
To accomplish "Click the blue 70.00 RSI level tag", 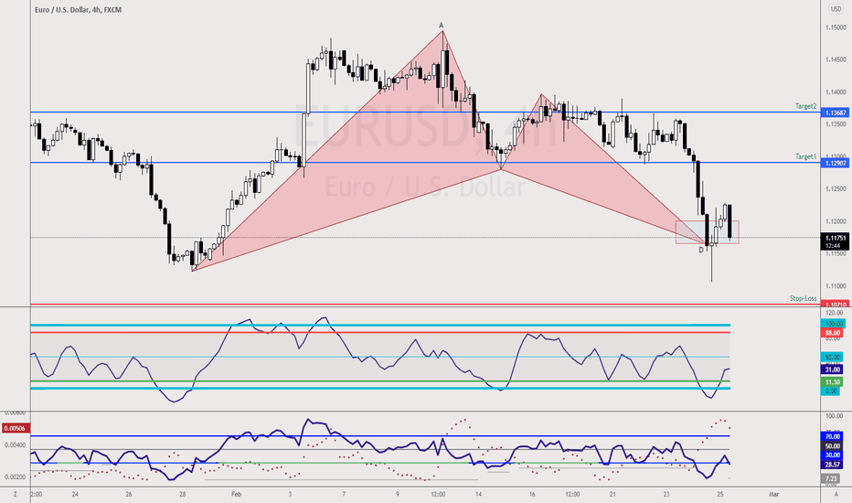I will click(833, 436).
